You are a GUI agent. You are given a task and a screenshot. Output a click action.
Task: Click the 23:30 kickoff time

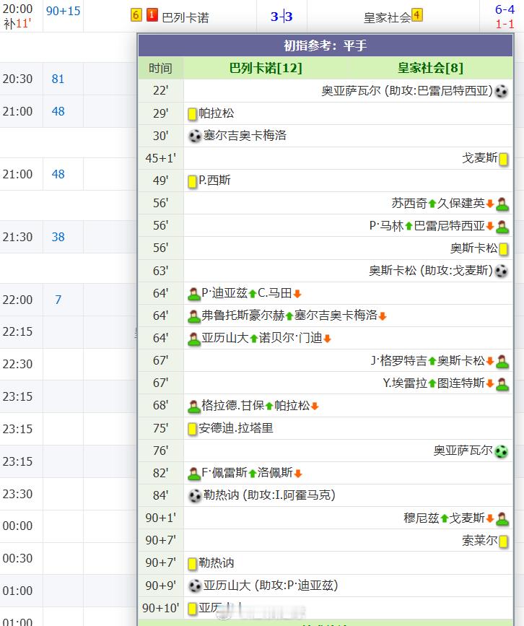pos(17,494)
